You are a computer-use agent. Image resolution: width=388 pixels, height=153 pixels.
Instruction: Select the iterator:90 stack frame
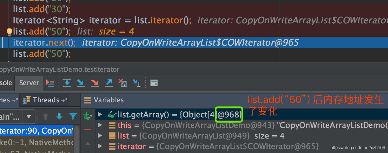coord(36,131)
